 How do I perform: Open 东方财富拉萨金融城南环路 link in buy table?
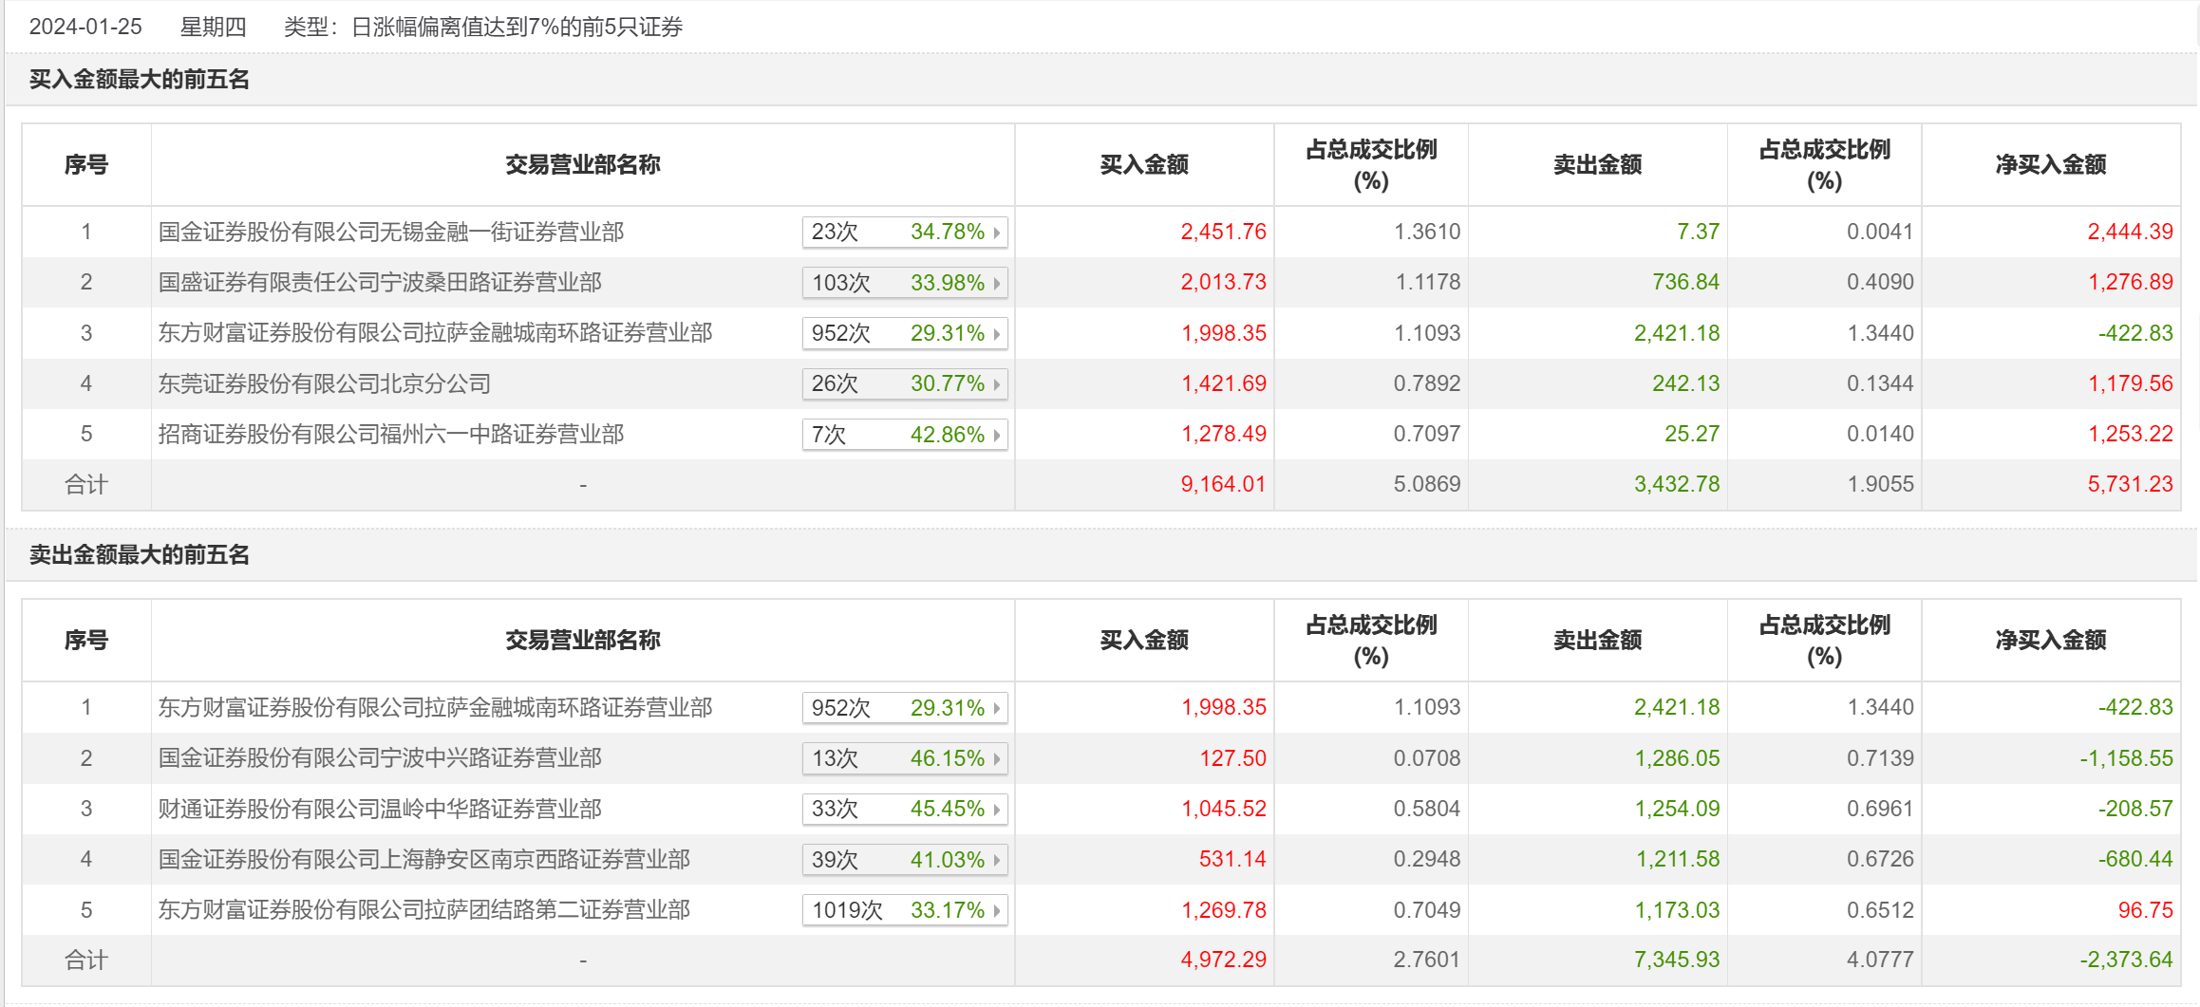tap(435, 333)
